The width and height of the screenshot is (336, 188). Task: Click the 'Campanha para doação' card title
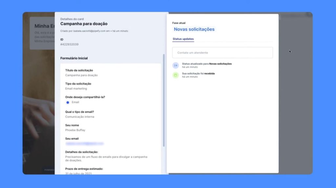coord(84,24)
